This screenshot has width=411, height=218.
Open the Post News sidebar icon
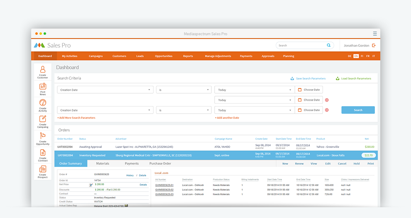tap(43, 86)
